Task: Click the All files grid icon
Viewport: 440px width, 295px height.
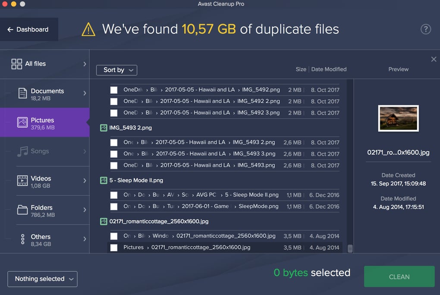Action: click(16, 64)
